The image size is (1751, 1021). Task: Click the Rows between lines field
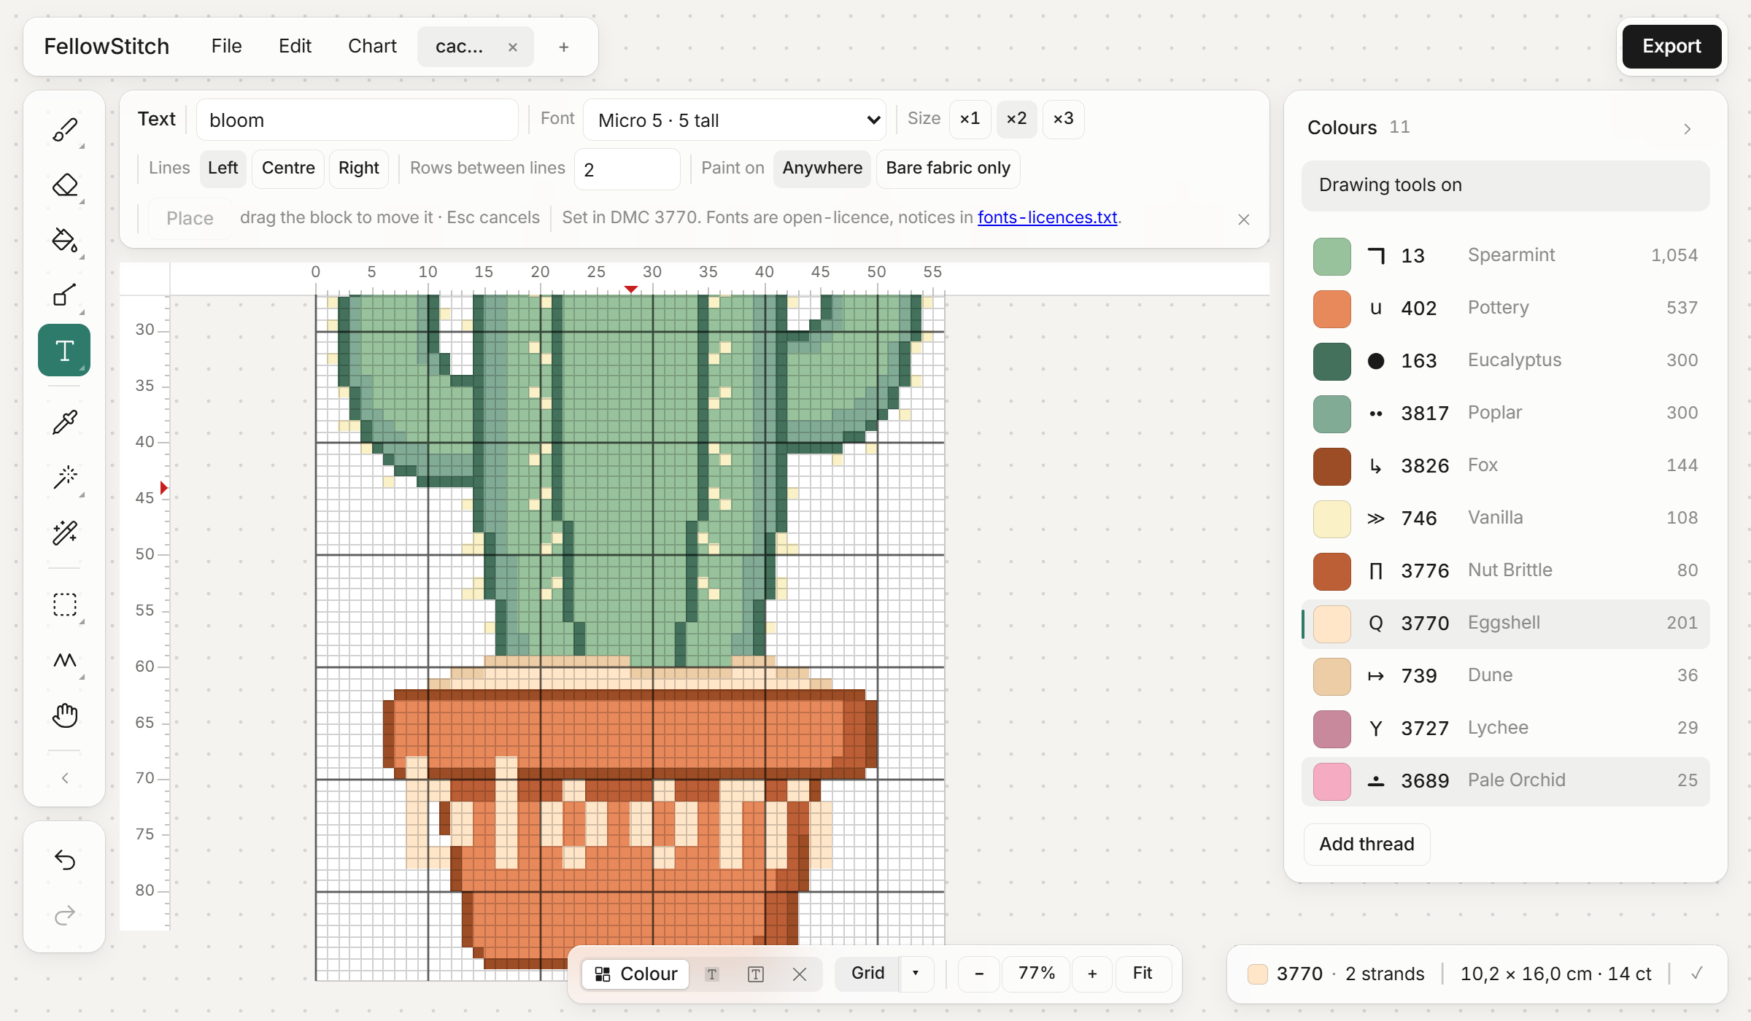627,170
